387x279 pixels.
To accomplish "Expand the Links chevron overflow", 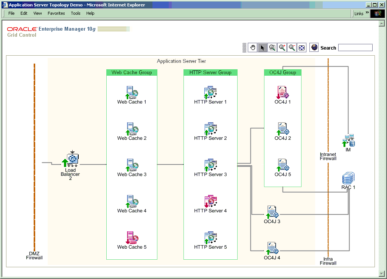I will [367, 12].
